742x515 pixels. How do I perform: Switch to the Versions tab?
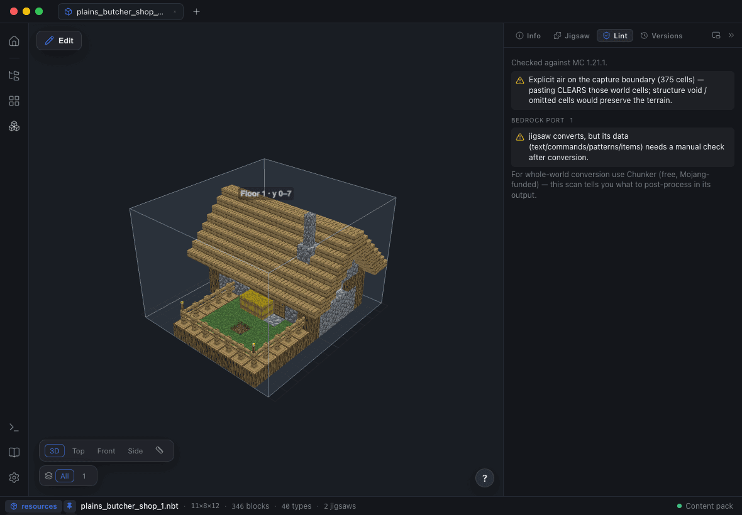(661, 36)
